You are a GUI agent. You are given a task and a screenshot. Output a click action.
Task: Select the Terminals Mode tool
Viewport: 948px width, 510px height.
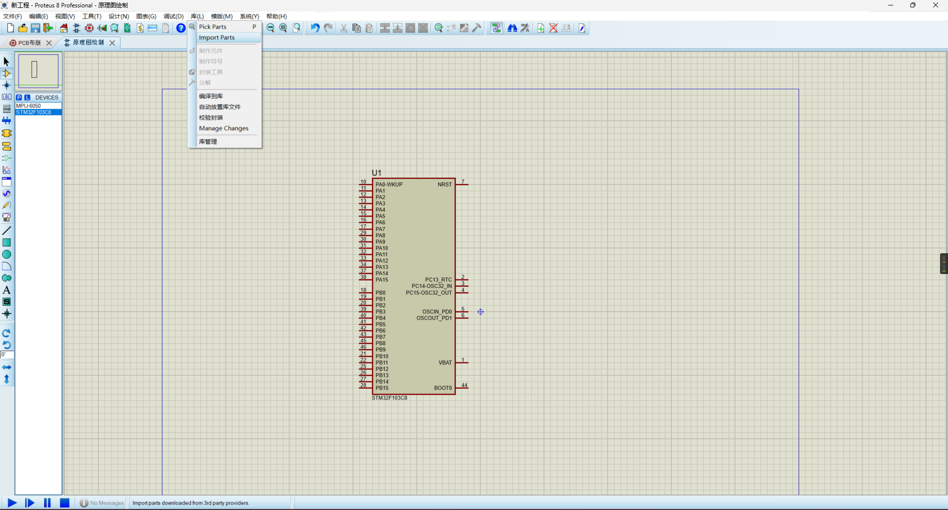pyautogui.click(x=6, y=146)
